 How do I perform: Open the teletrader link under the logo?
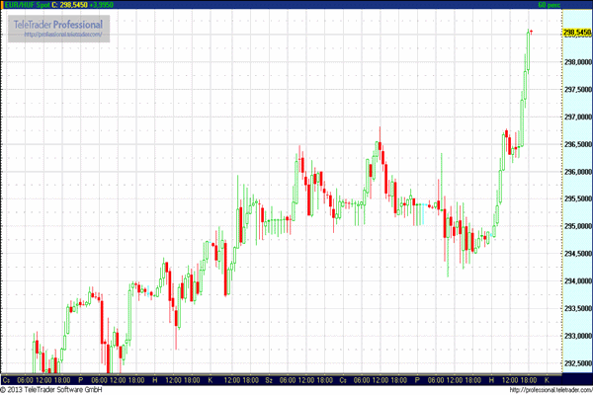[61, 35]
